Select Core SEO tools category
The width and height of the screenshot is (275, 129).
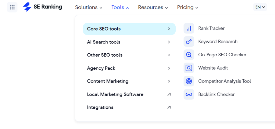click(x=129, y=29)
